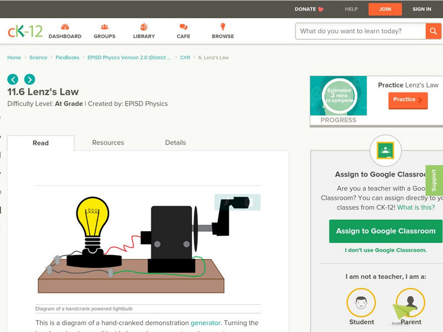Open EPISD Physics Version 2.0 breadcrumb
This screenshot has height=332, width=443.
(x=129, y=58)
